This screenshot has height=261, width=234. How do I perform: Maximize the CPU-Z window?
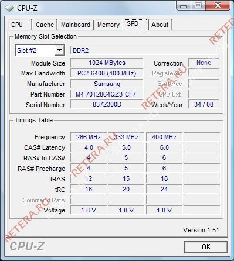198,6
